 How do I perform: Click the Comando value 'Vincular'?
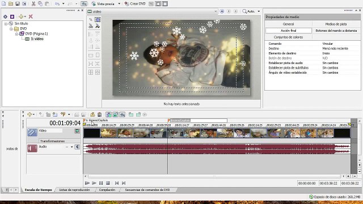[327, 44]
